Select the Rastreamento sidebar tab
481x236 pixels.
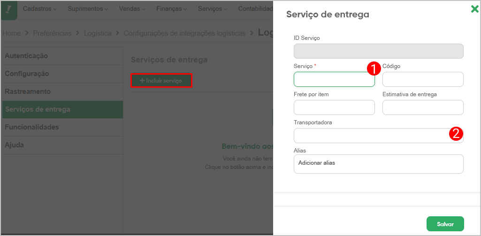[x=62, y=92]
